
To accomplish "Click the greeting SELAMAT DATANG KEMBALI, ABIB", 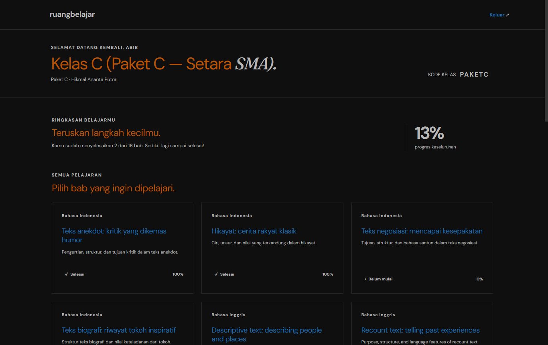I will [x=94, y=47].
